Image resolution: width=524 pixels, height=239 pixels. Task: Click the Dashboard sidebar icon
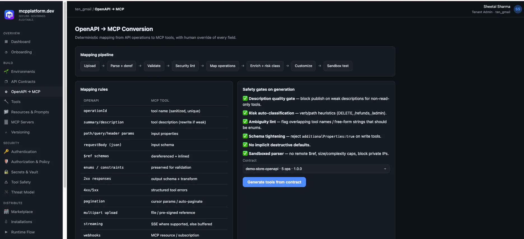[x=6, y=42]
